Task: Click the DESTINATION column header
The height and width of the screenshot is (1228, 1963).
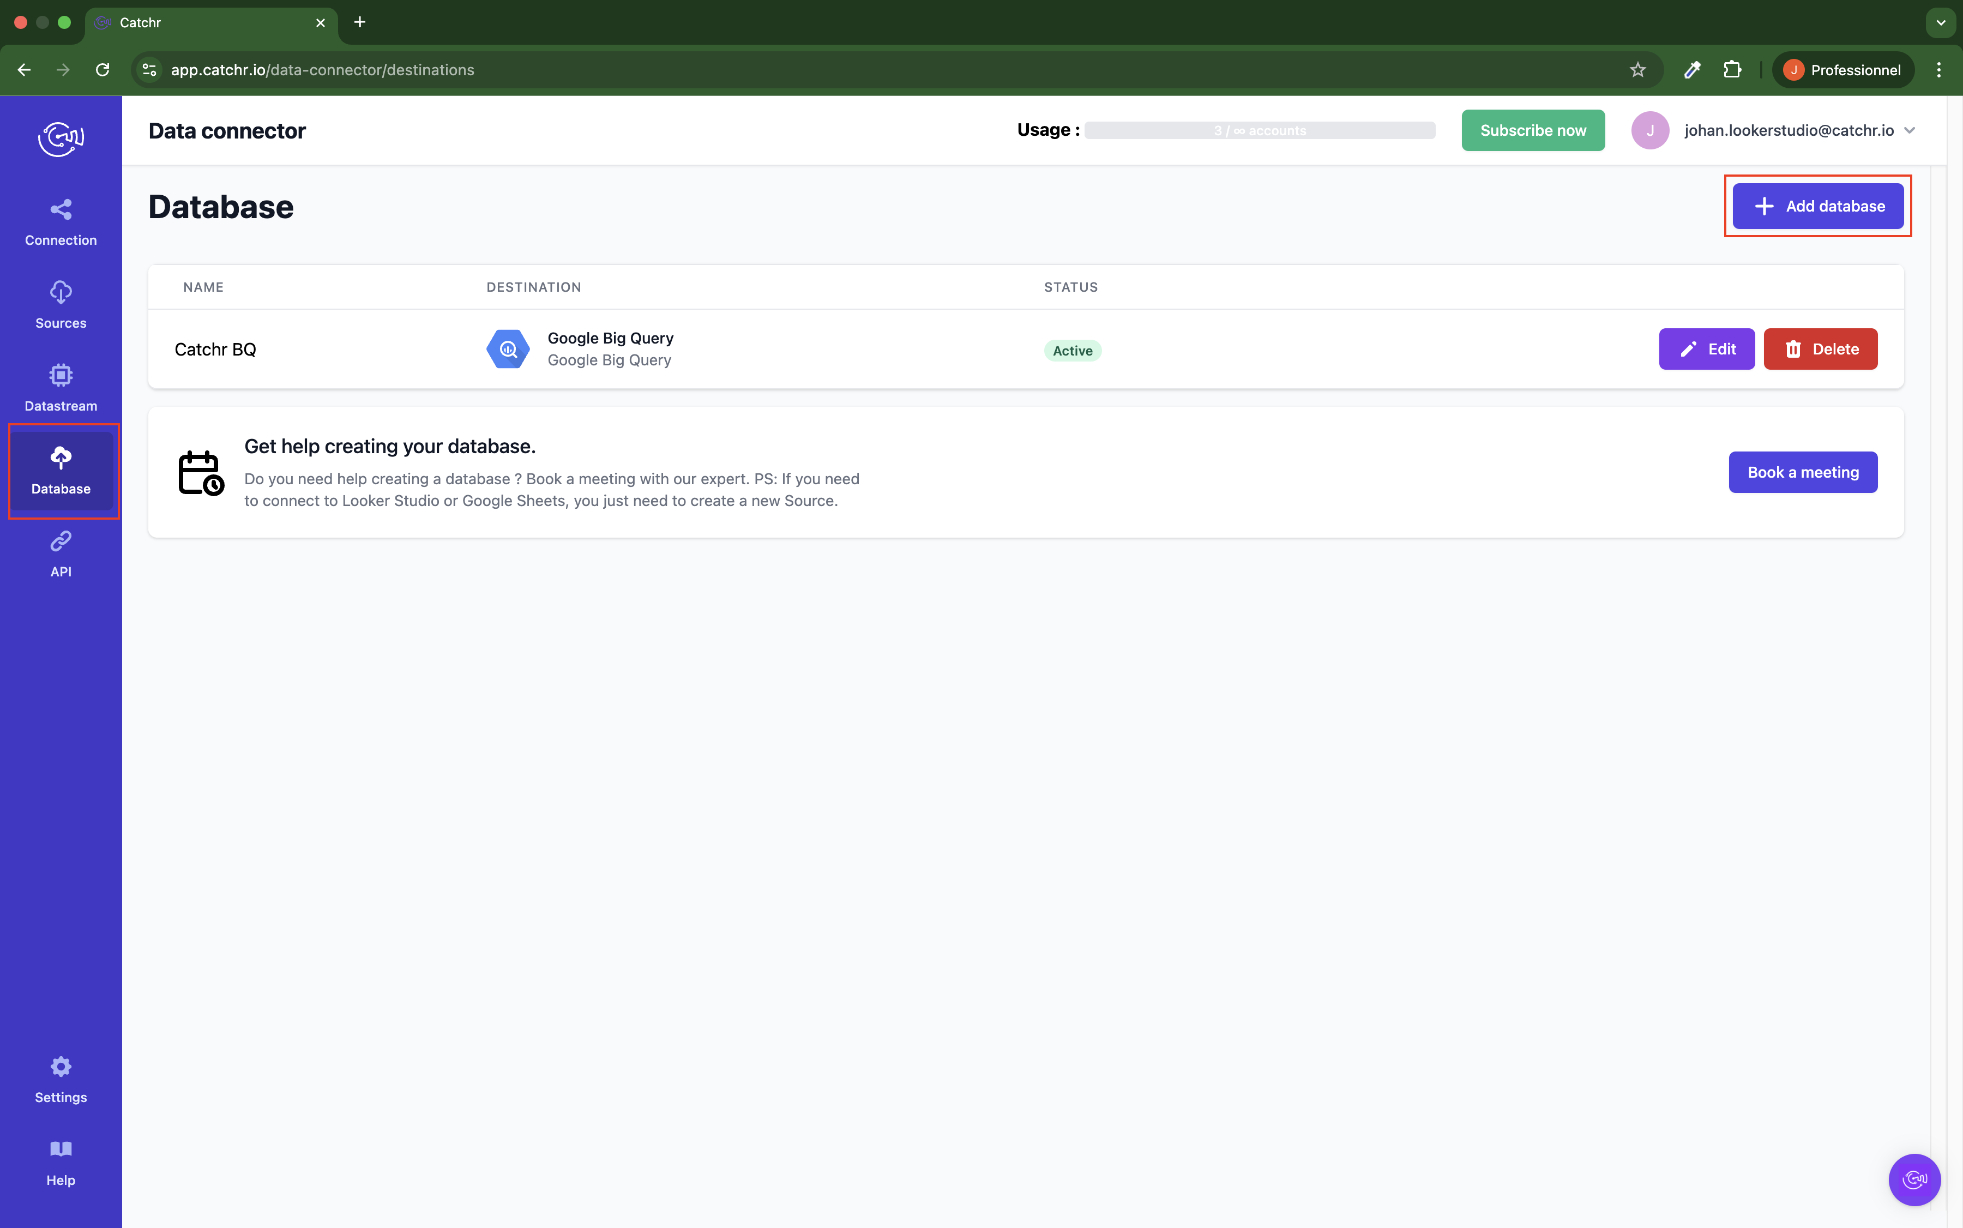Action: click(534, 287)
